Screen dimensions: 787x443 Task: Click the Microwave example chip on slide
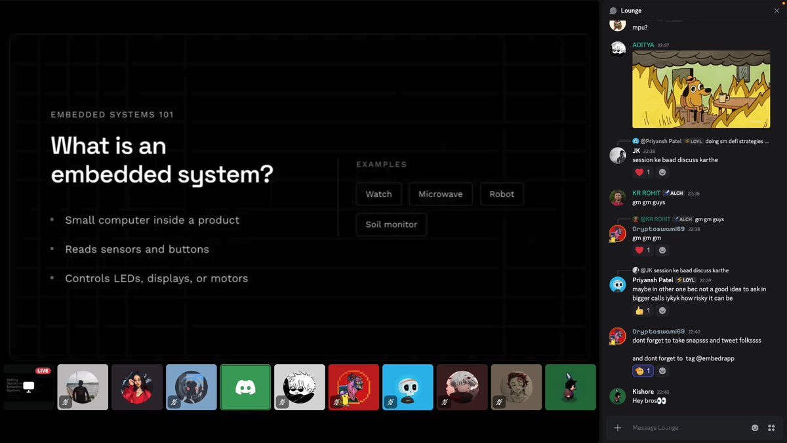(441, 194)
